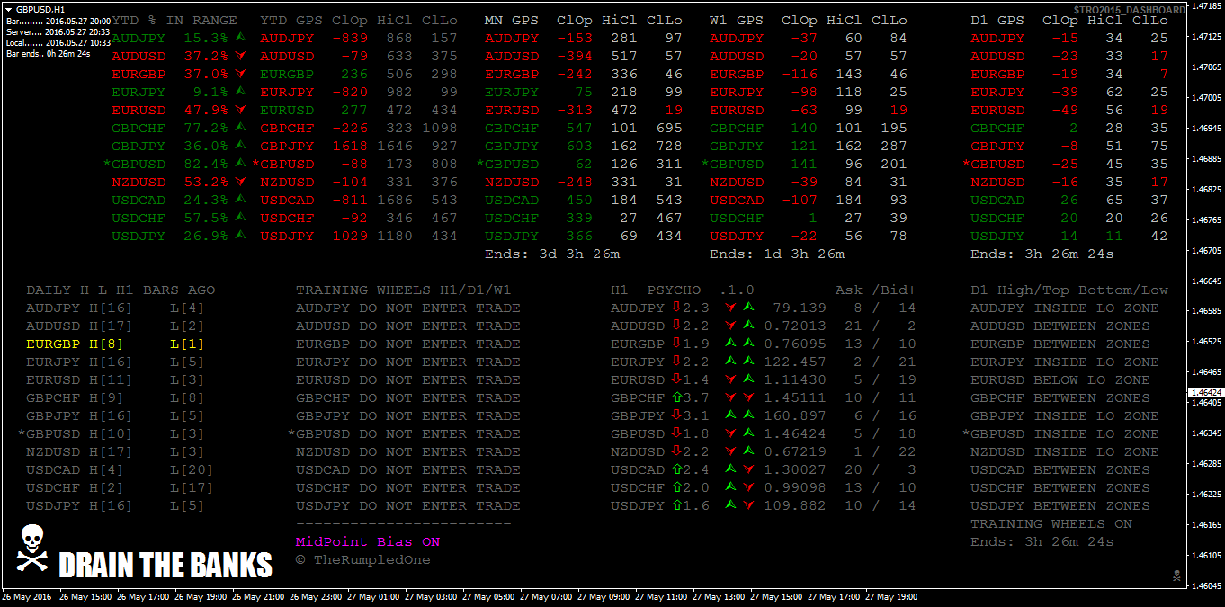Click the 1.46424 current price marker on scale
This screenshot has height=607, width=1225.
(x=1205, y=393)
